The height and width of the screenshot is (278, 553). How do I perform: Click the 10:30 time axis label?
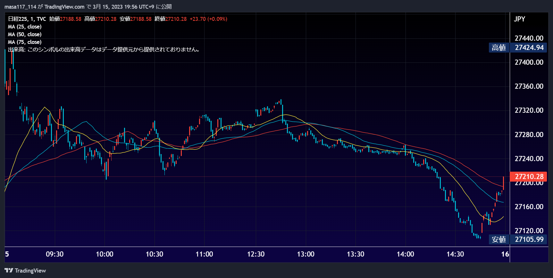click(x=155, y=254)
